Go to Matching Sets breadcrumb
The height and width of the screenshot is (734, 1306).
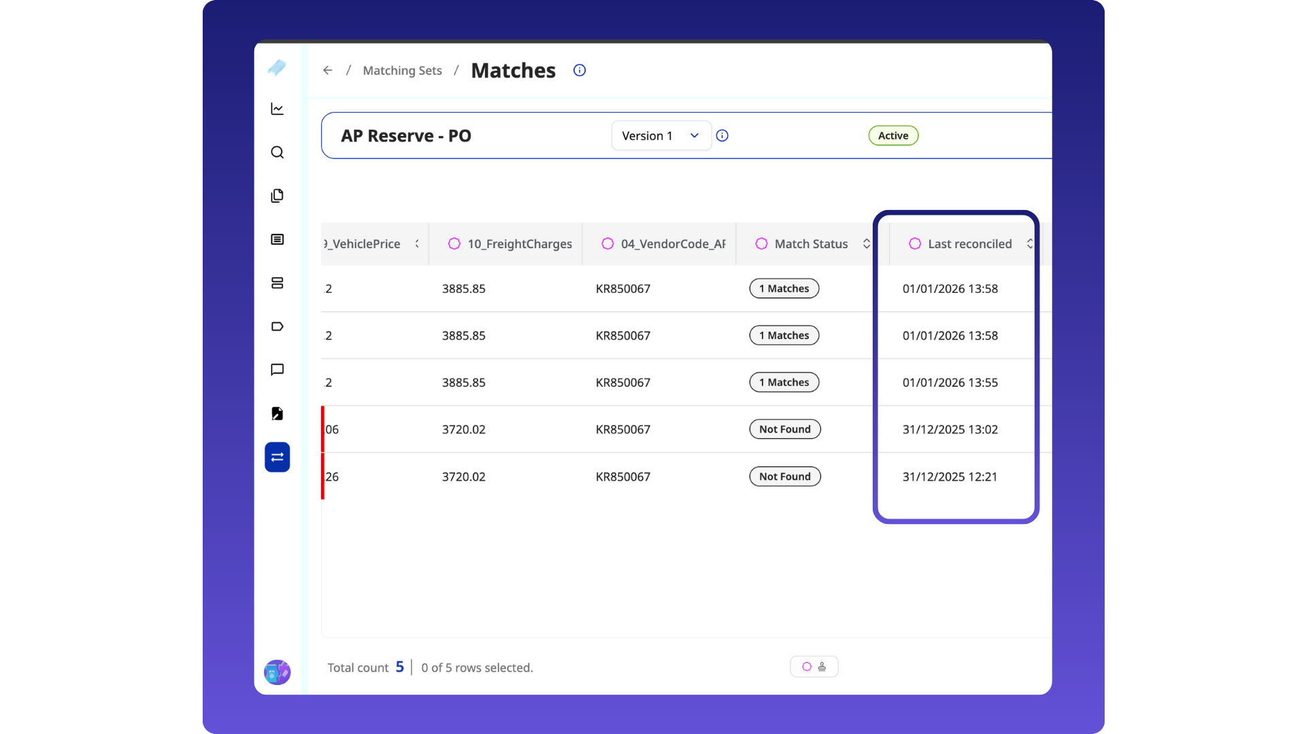[402, 71]
